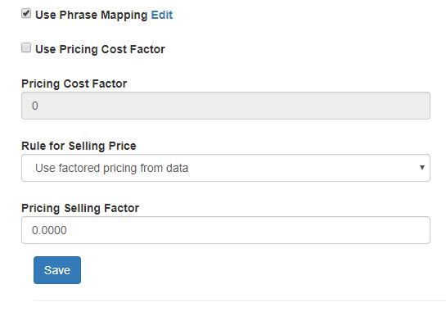The height and width of the screenshot is (316, 446).
Task: Click the 'Pricing Cost Factor' field label
Action: (x=74, y=84)
